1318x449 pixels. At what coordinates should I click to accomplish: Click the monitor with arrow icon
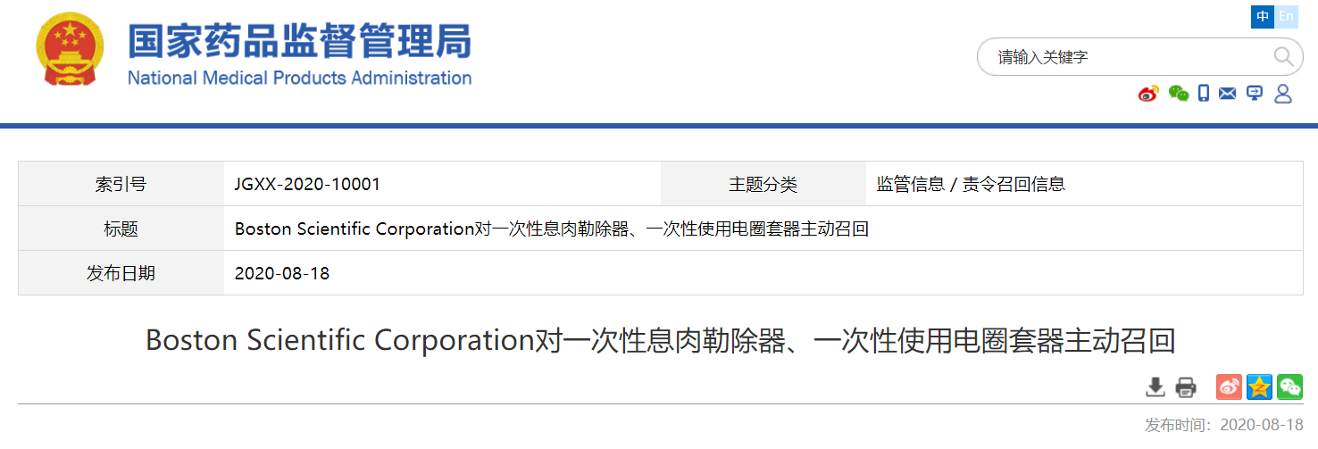(1255, 94)
